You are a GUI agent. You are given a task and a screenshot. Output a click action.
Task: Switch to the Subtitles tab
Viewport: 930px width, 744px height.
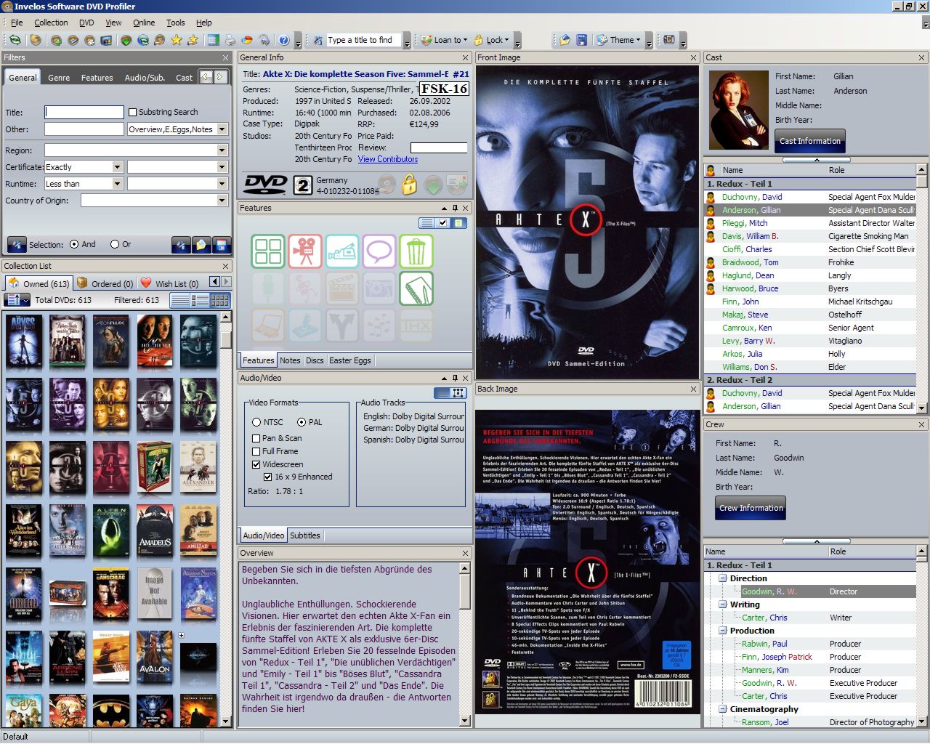[x=304, y=535]
